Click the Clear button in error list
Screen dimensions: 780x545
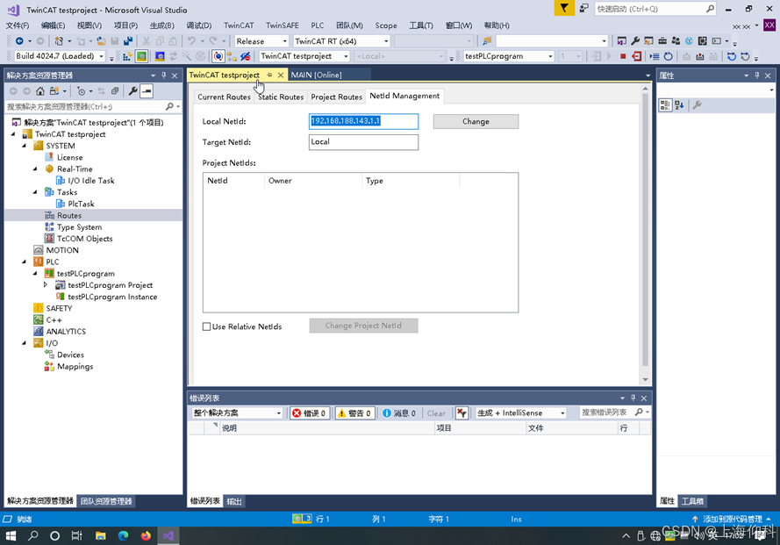pyautogui.click(x=436, y=413)
